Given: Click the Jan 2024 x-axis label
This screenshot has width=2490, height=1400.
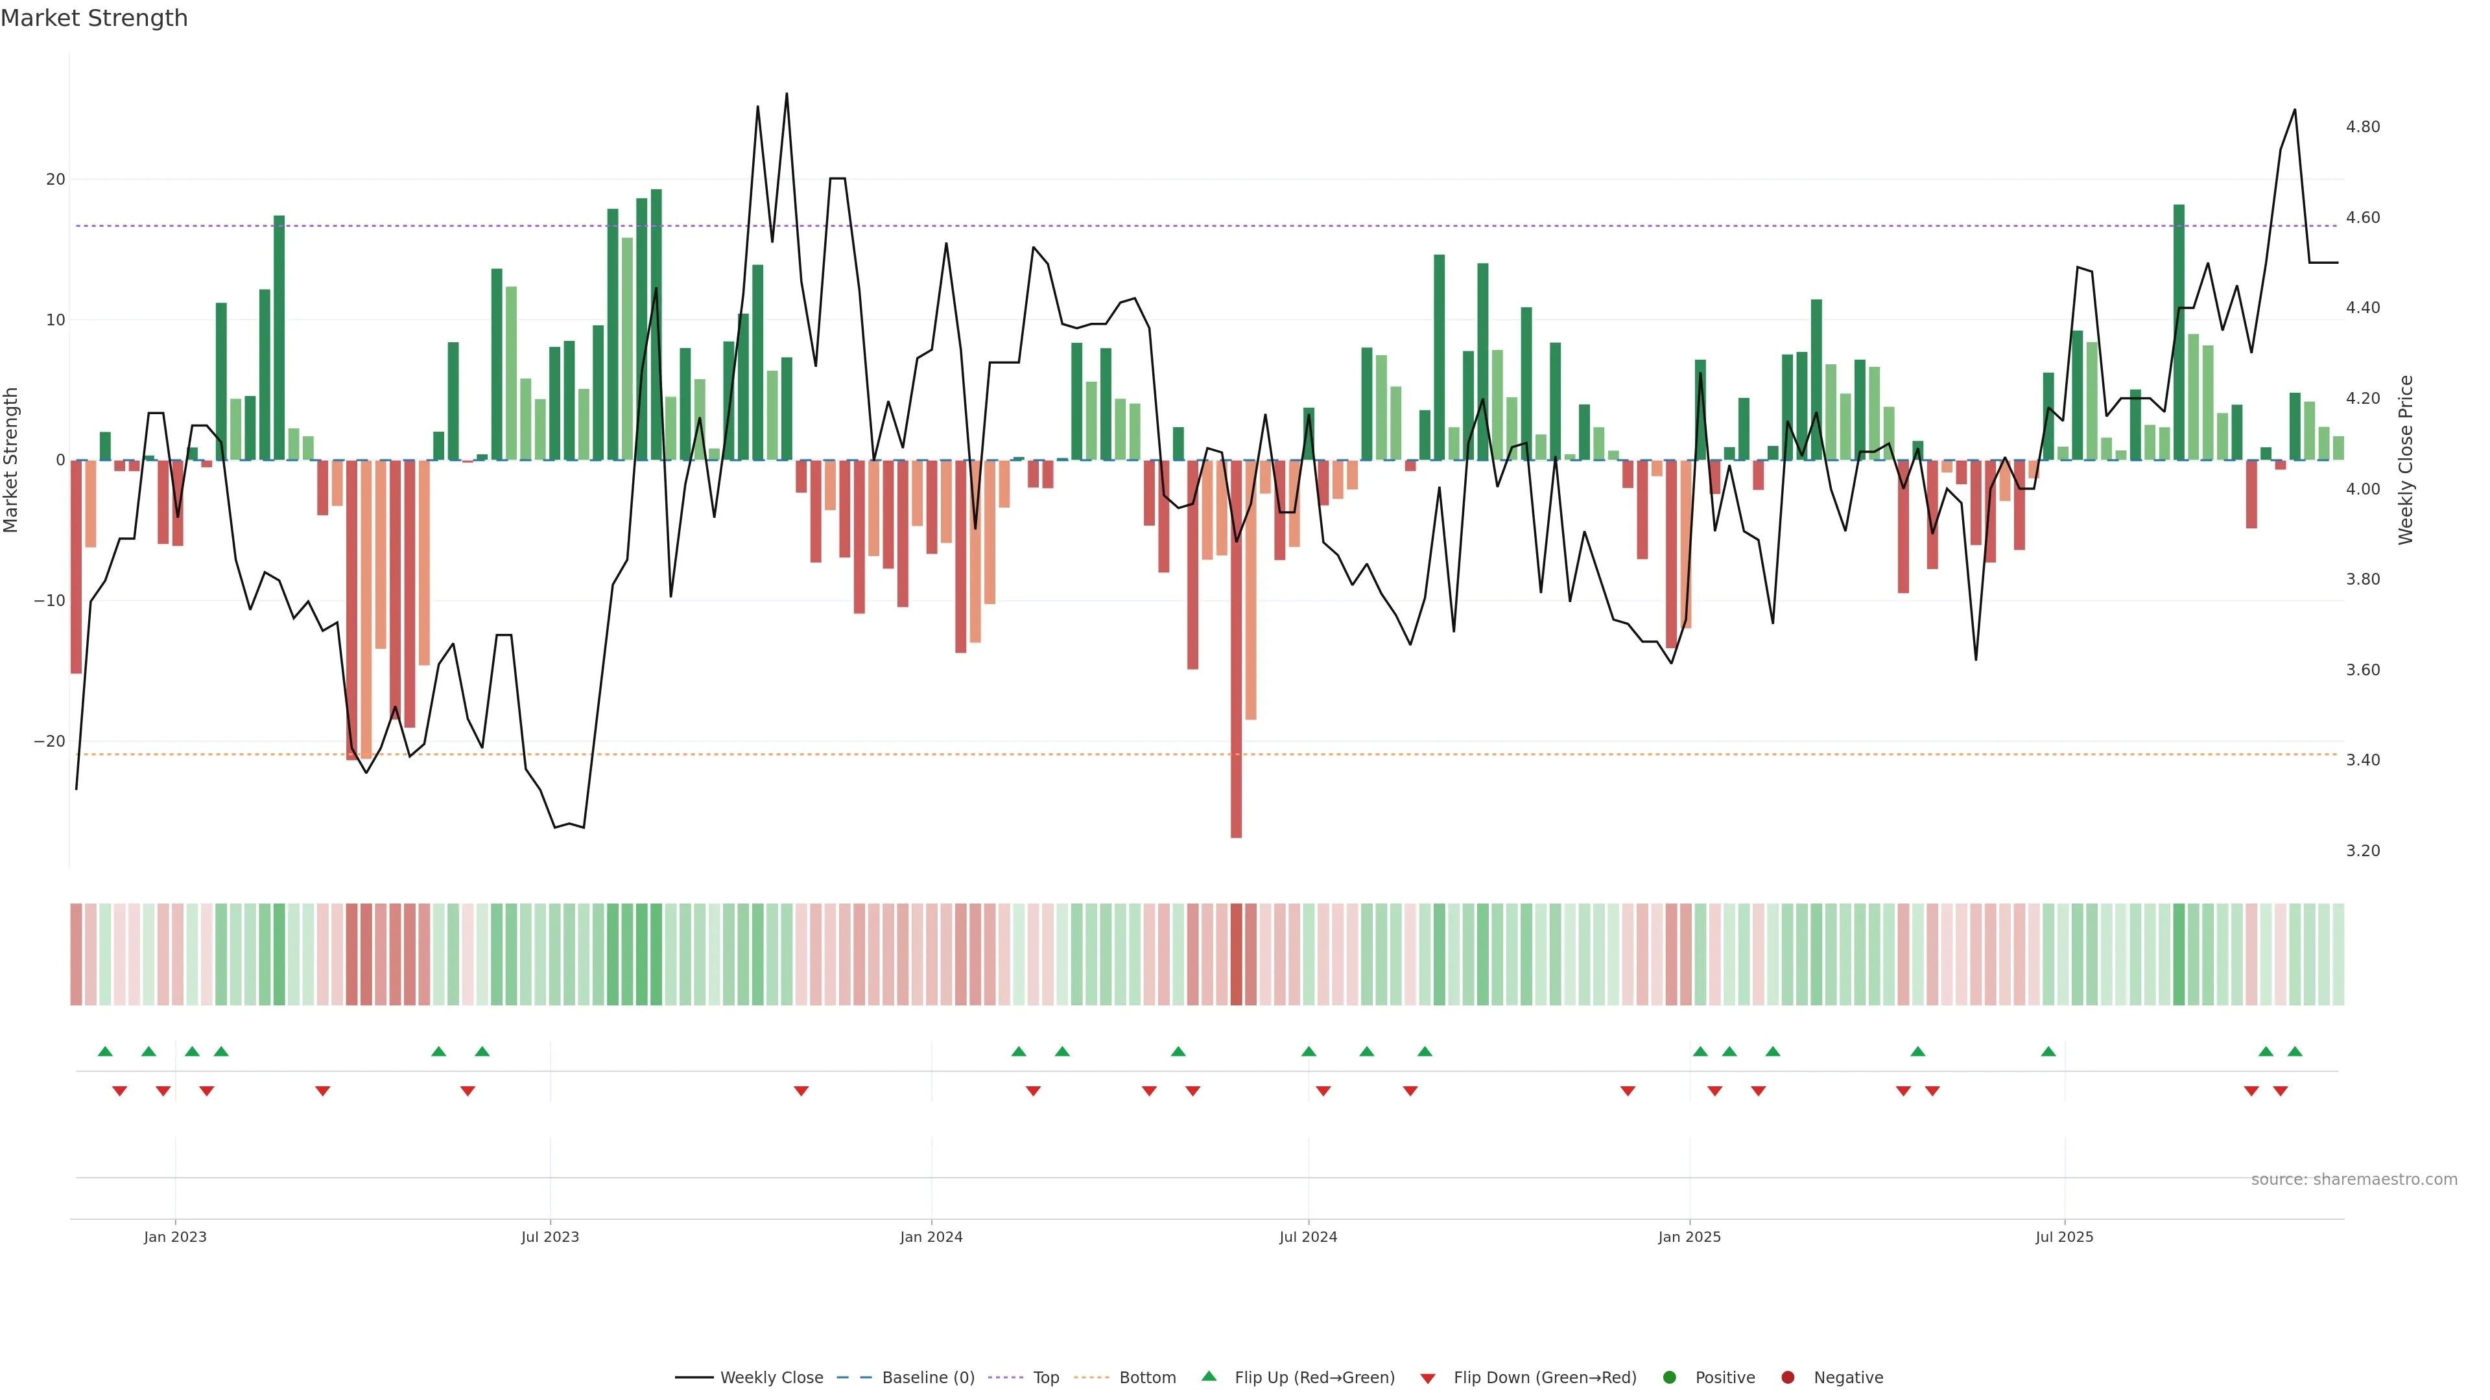Looking at the screenshot, I should click(931, 1237).
